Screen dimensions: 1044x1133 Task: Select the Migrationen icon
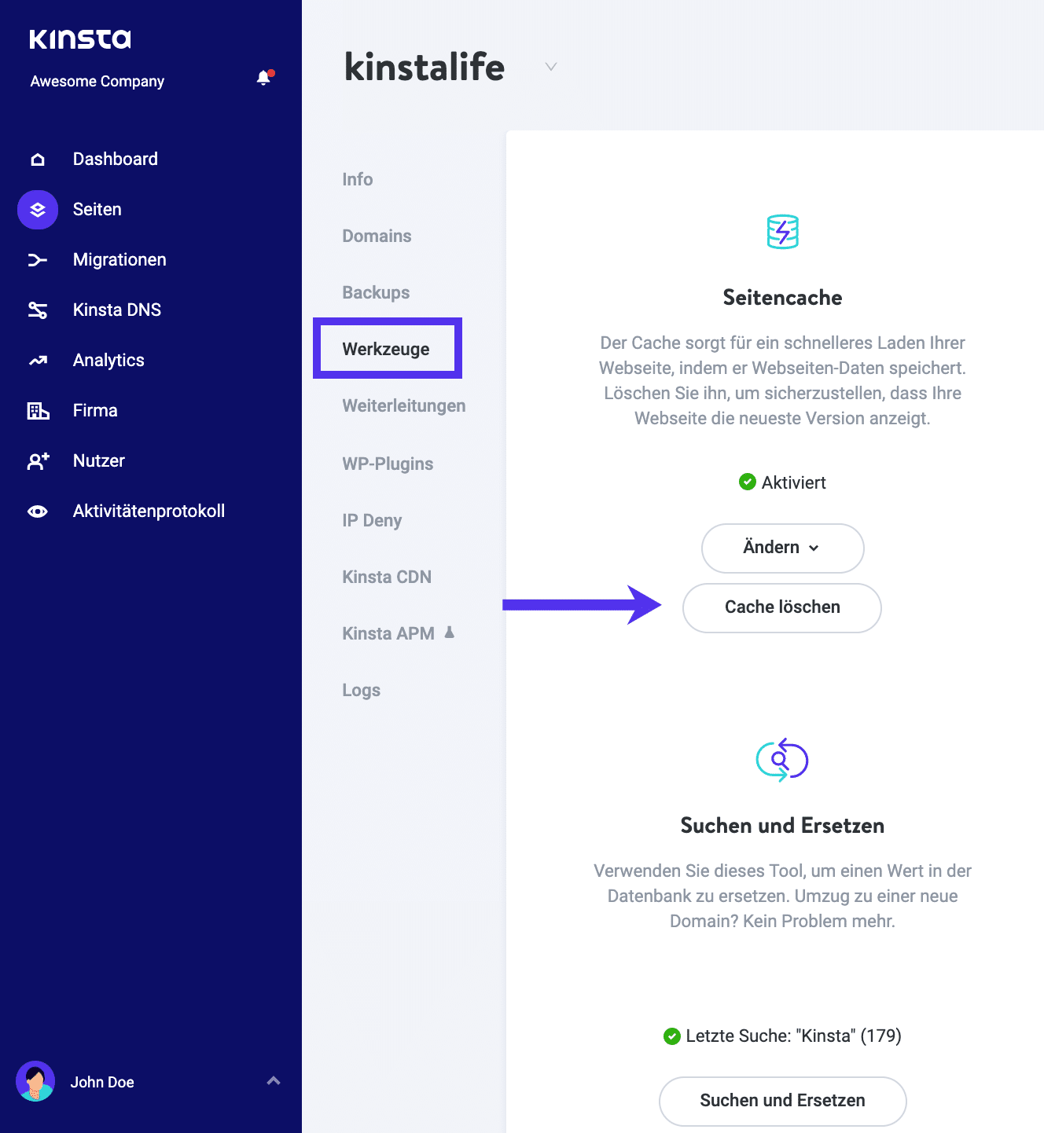pyautogui.click(x=37, y=259)
